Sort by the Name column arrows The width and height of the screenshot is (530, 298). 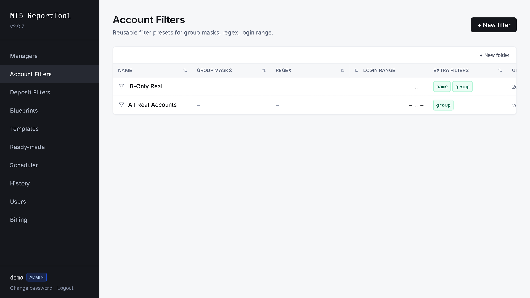185,70
